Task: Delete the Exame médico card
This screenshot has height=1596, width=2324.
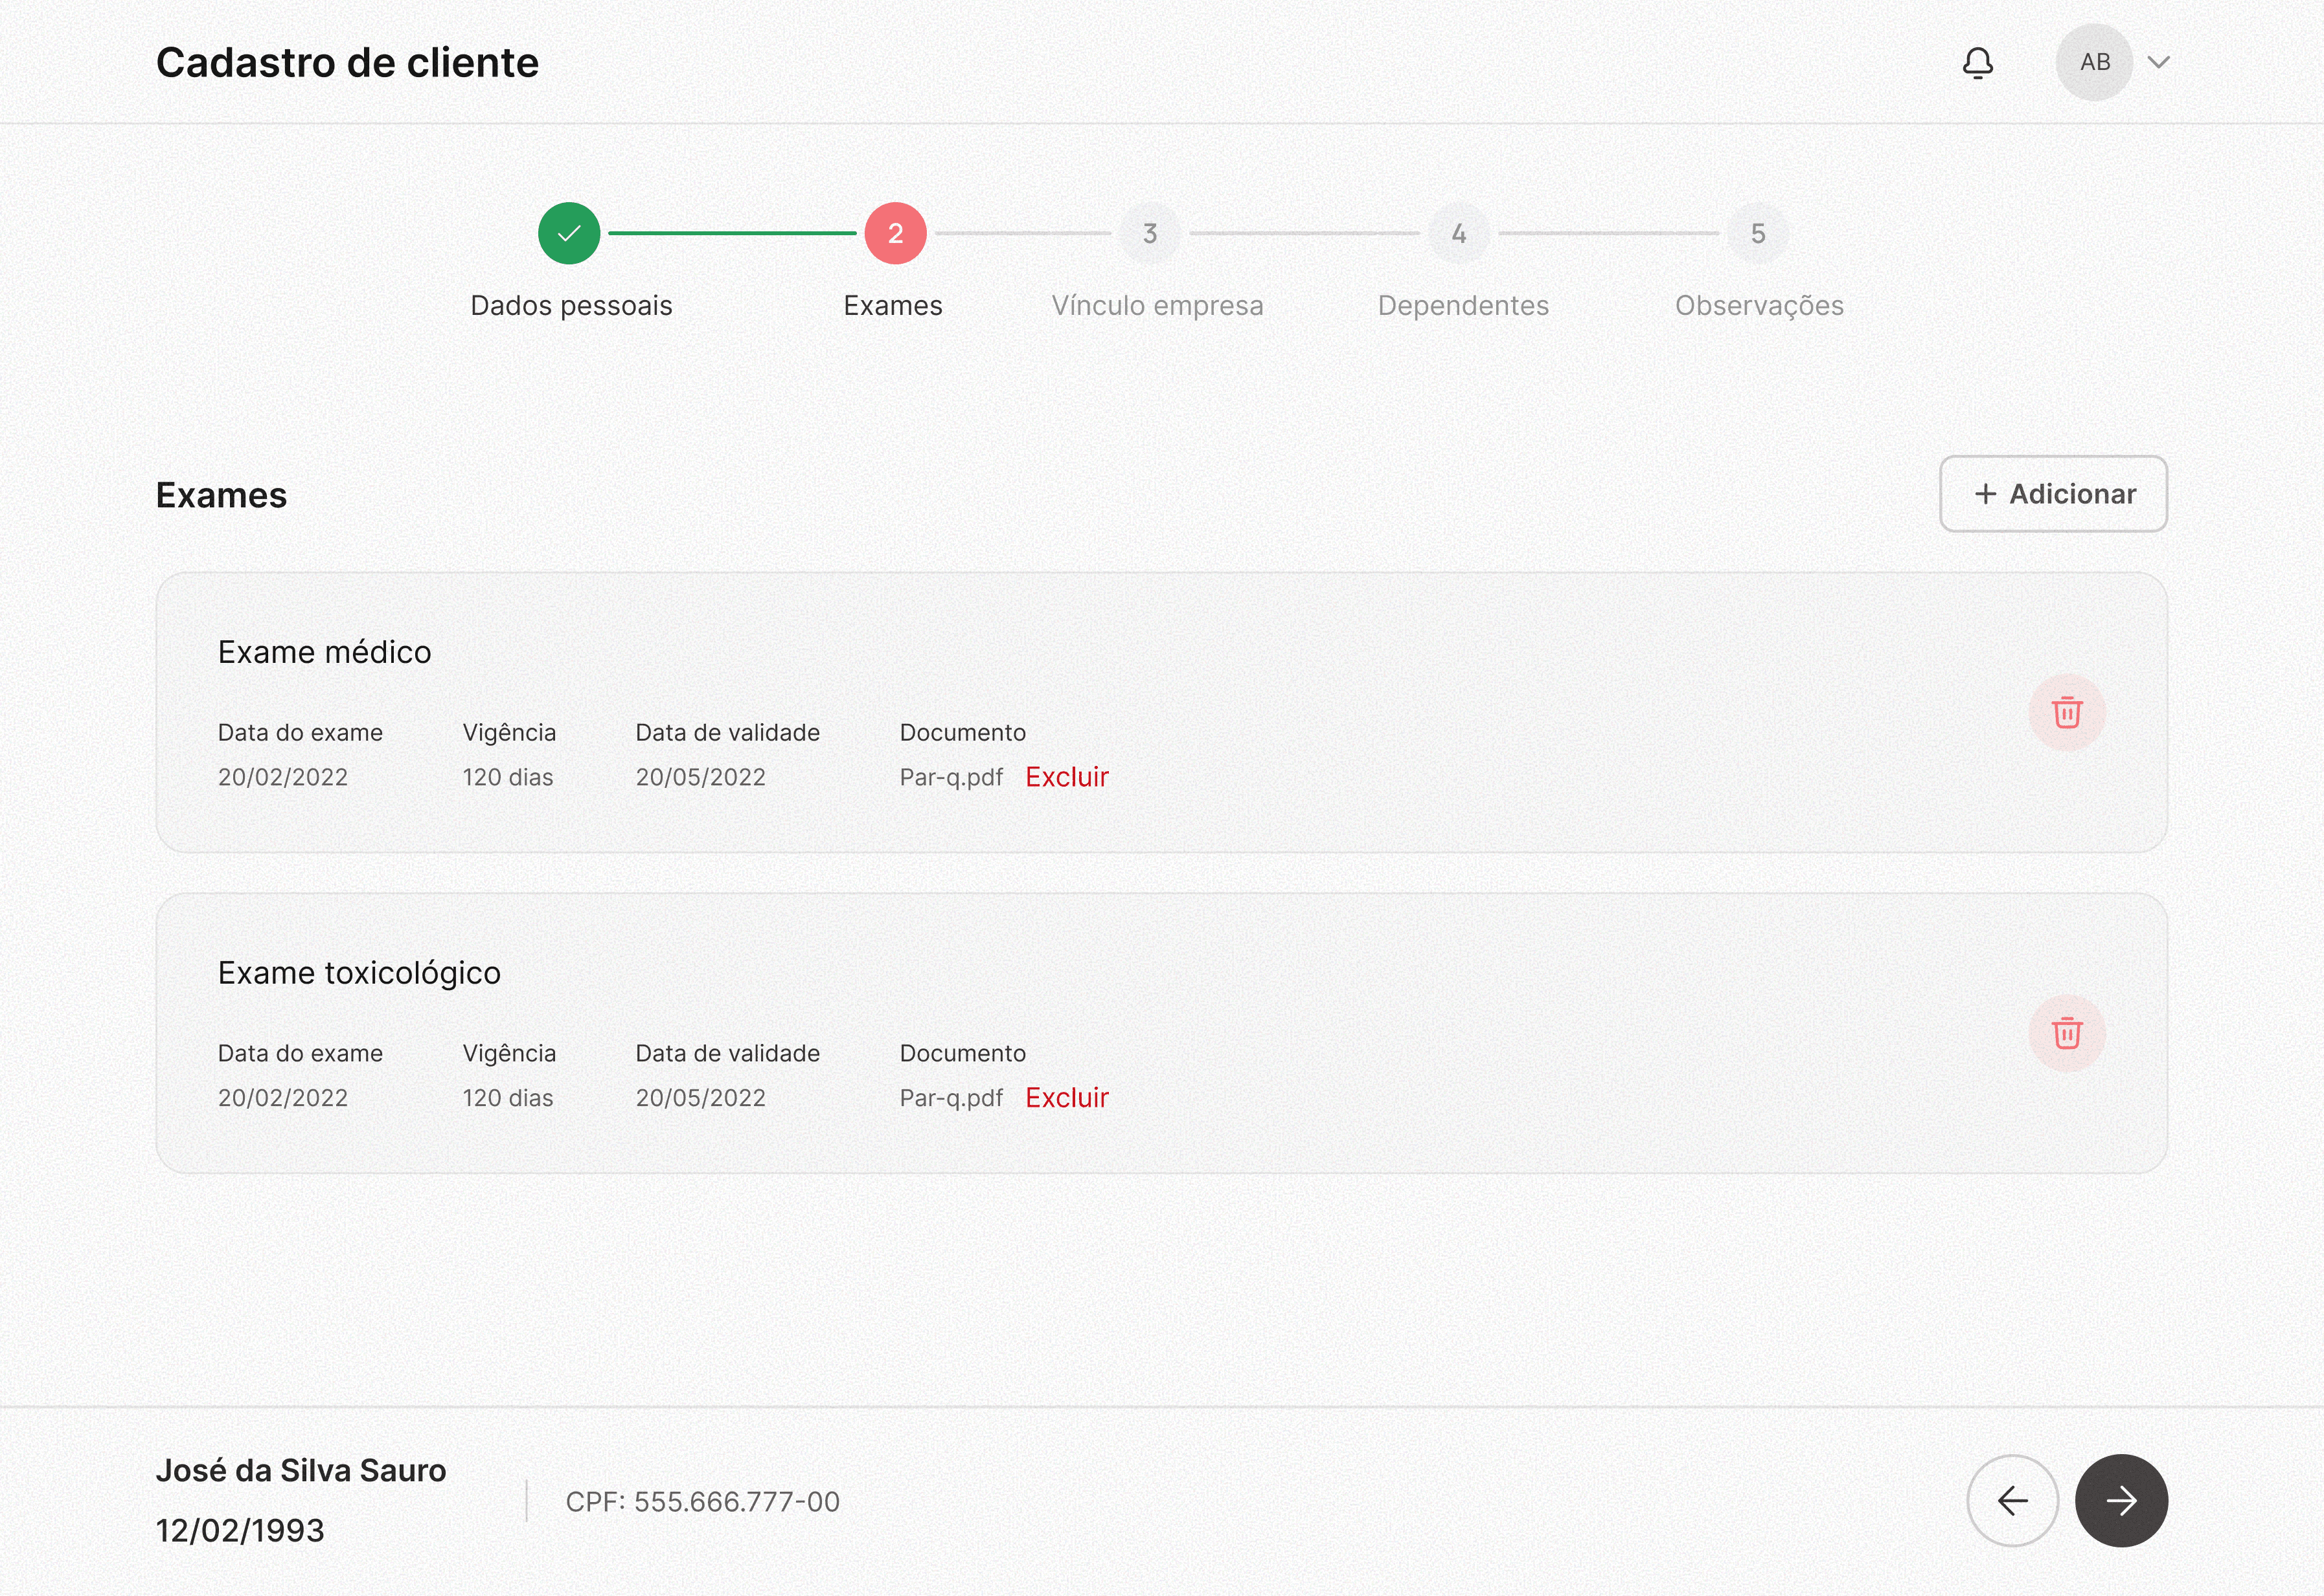Action: (x=2066, y=712)
